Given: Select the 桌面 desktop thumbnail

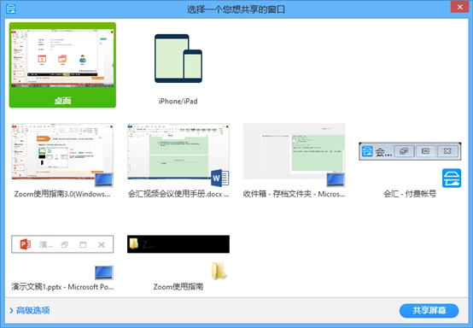Looking at the screenshot, I should pos(62,65).
